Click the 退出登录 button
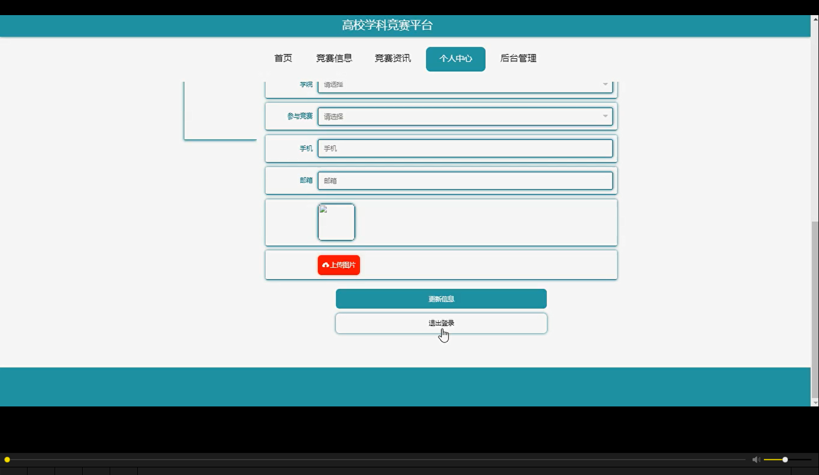Image resolution: width=819 pixels, height=475 pixels. tap(441, 323)
